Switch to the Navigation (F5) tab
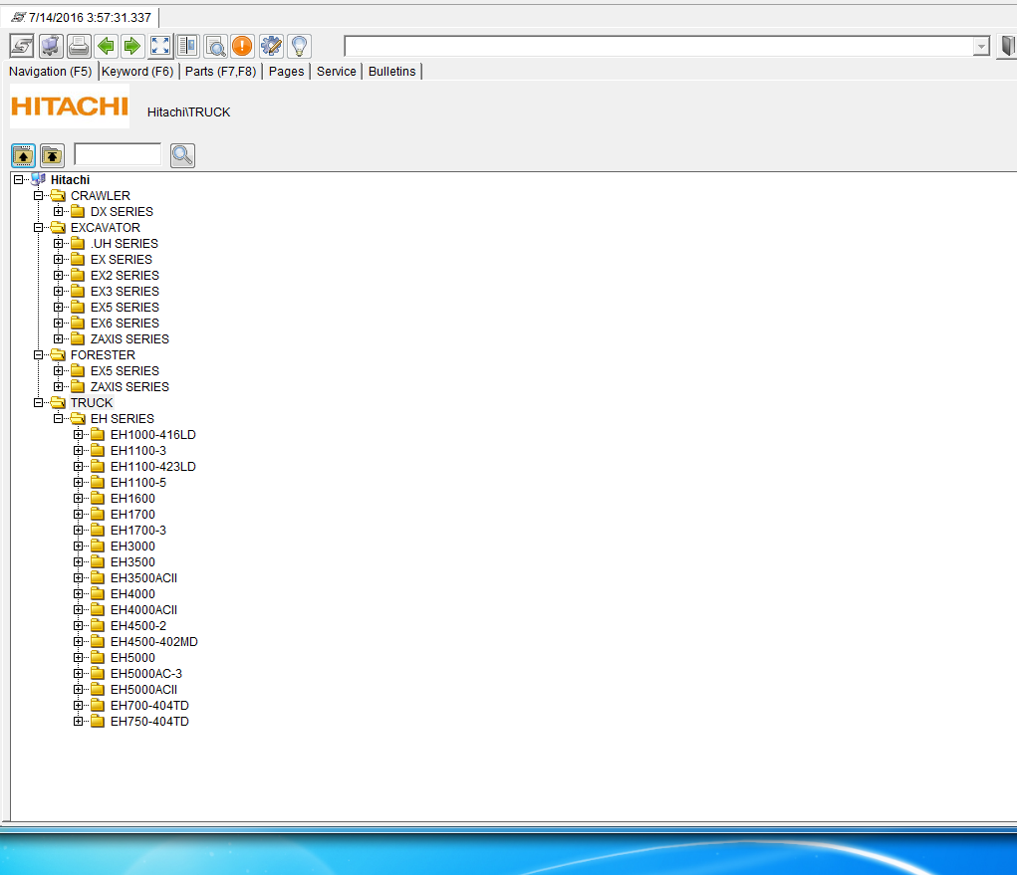 [51, 72]
